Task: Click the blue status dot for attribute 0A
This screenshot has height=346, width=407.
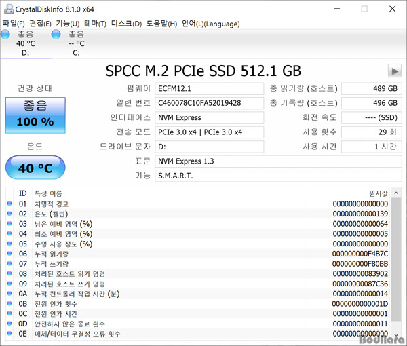Action: (9, 294)
